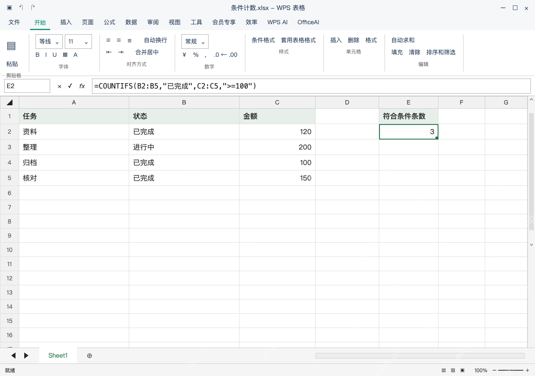Open the WPS AI tab
This screenshot has width=535, height=376.
[x=278, y=22]
